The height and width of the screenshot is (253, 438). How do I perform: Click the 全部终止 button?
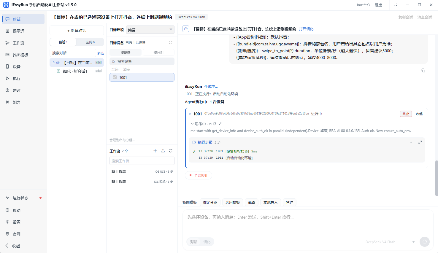point(199,175)
